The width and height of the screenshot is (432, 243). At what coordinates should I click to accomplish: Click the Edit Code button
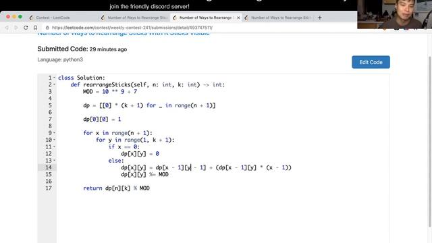coord(371,62)
